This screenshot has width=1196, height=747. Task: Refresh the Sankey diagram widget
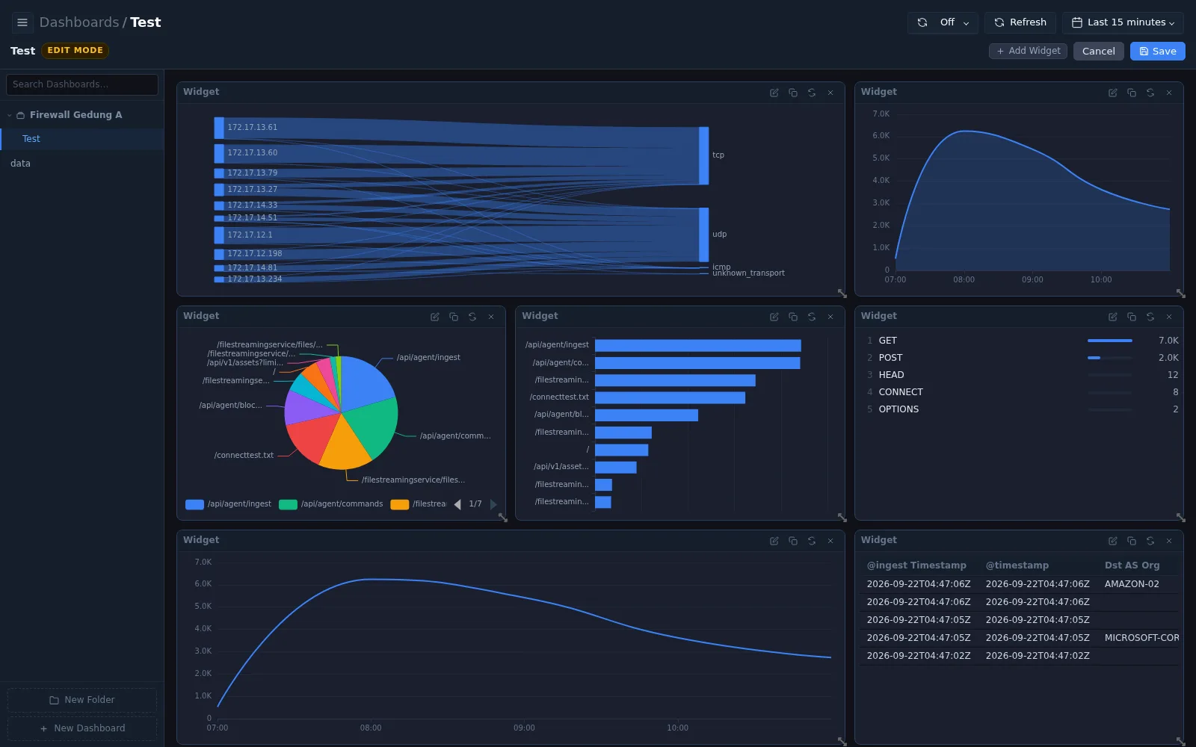click(x=812, y=93)
